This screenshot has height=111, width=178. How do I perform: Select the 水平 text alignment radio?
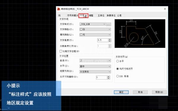[117, 61]
